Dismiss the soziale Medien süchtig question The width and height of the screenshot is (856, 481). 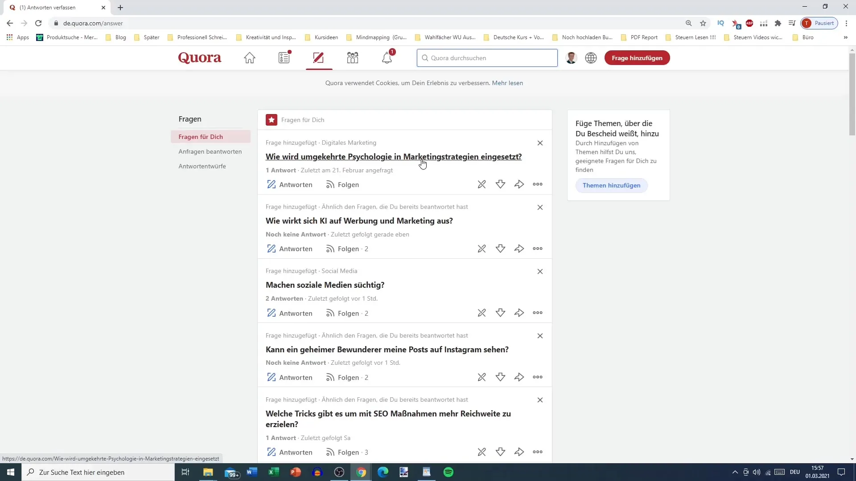[540, 271]
